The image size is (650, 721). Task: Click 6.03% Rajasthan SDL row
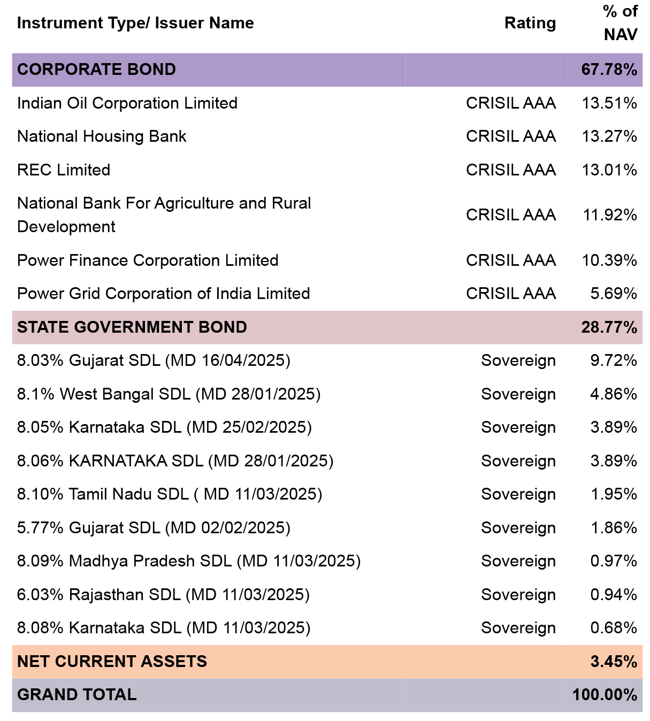327,595
